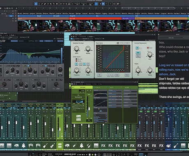Screen dimensions: 189x156
Task: Select the purple ブレイク arranger section
Action: point(128,18)
